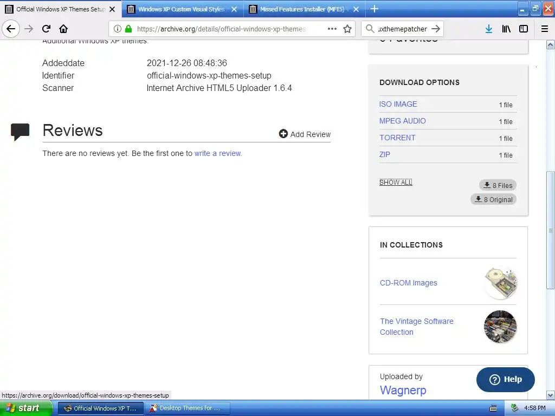Submit search with the go arrow
The image size is (555, 416).
(436, 29)
